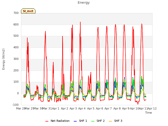The image size is (168, 126).
Task: Click the Energy chart title
Action: click(x=84, y=3)
